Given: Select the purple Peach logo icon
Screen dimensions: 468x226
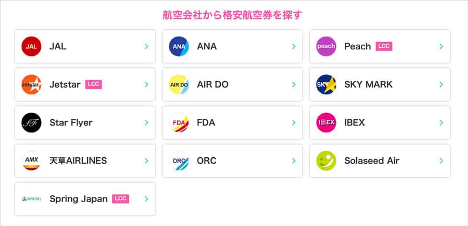Looking at the screenshot, I should click(x=326, y=46).
